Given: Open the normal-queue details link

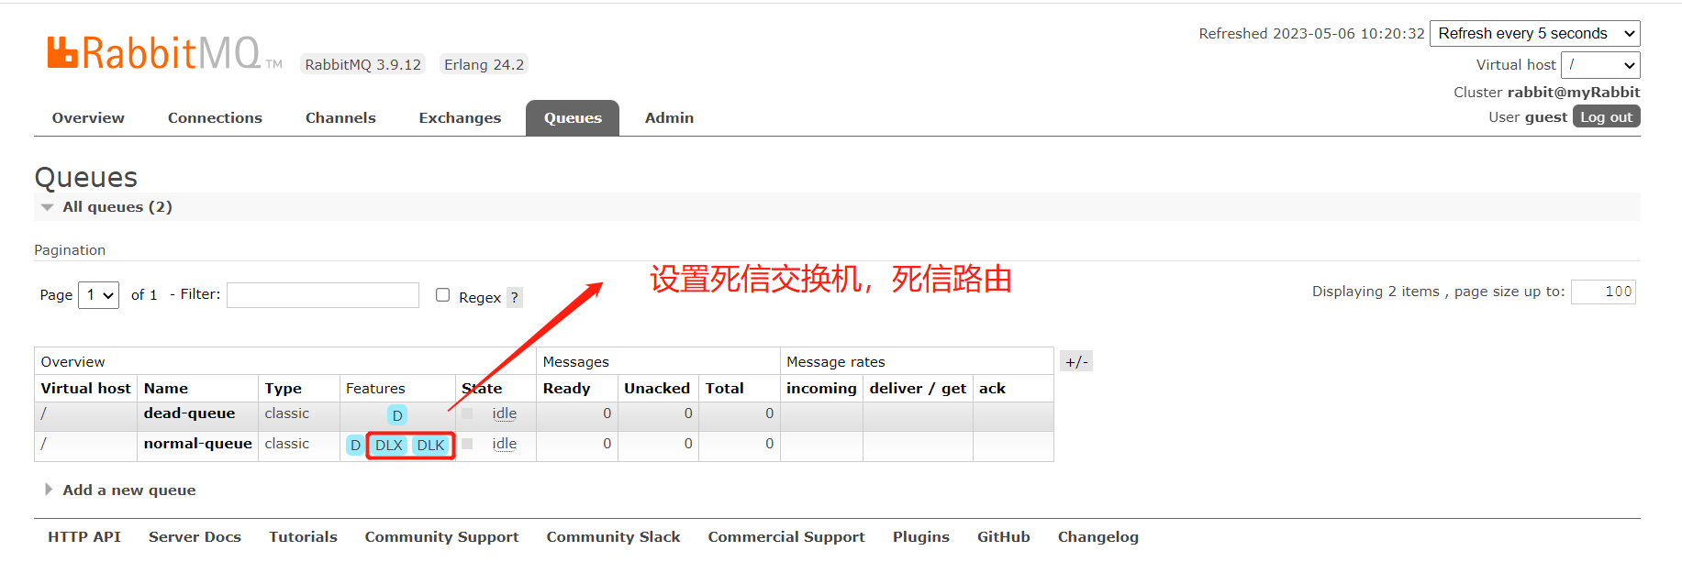Looking at the screenshot, I should (197, 444).
